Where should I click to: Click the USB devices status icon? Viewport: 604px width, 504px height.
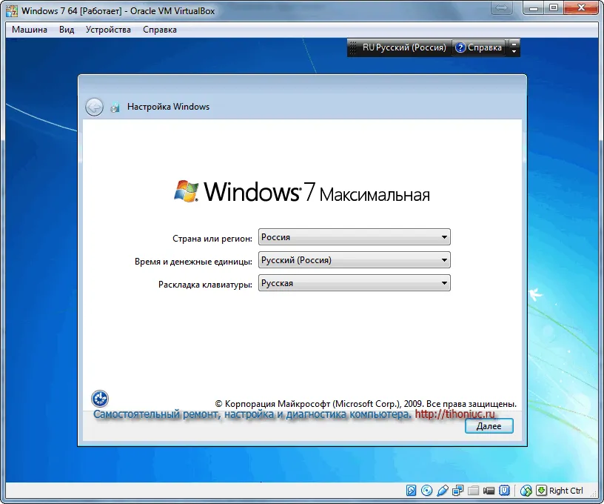[x=443, y=491]
